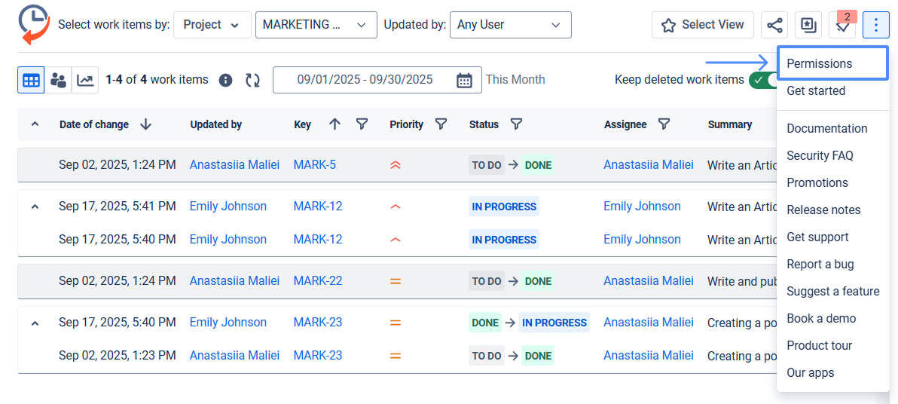898x404 pixels.
Task: Collapse the MARK-12 row group
Action: pyautogui.click(x=35, y=207)
